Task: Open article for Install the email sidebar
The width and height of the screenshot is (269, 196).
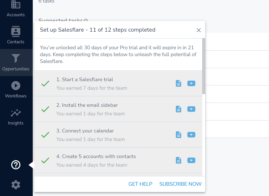Action: [178, 109]
